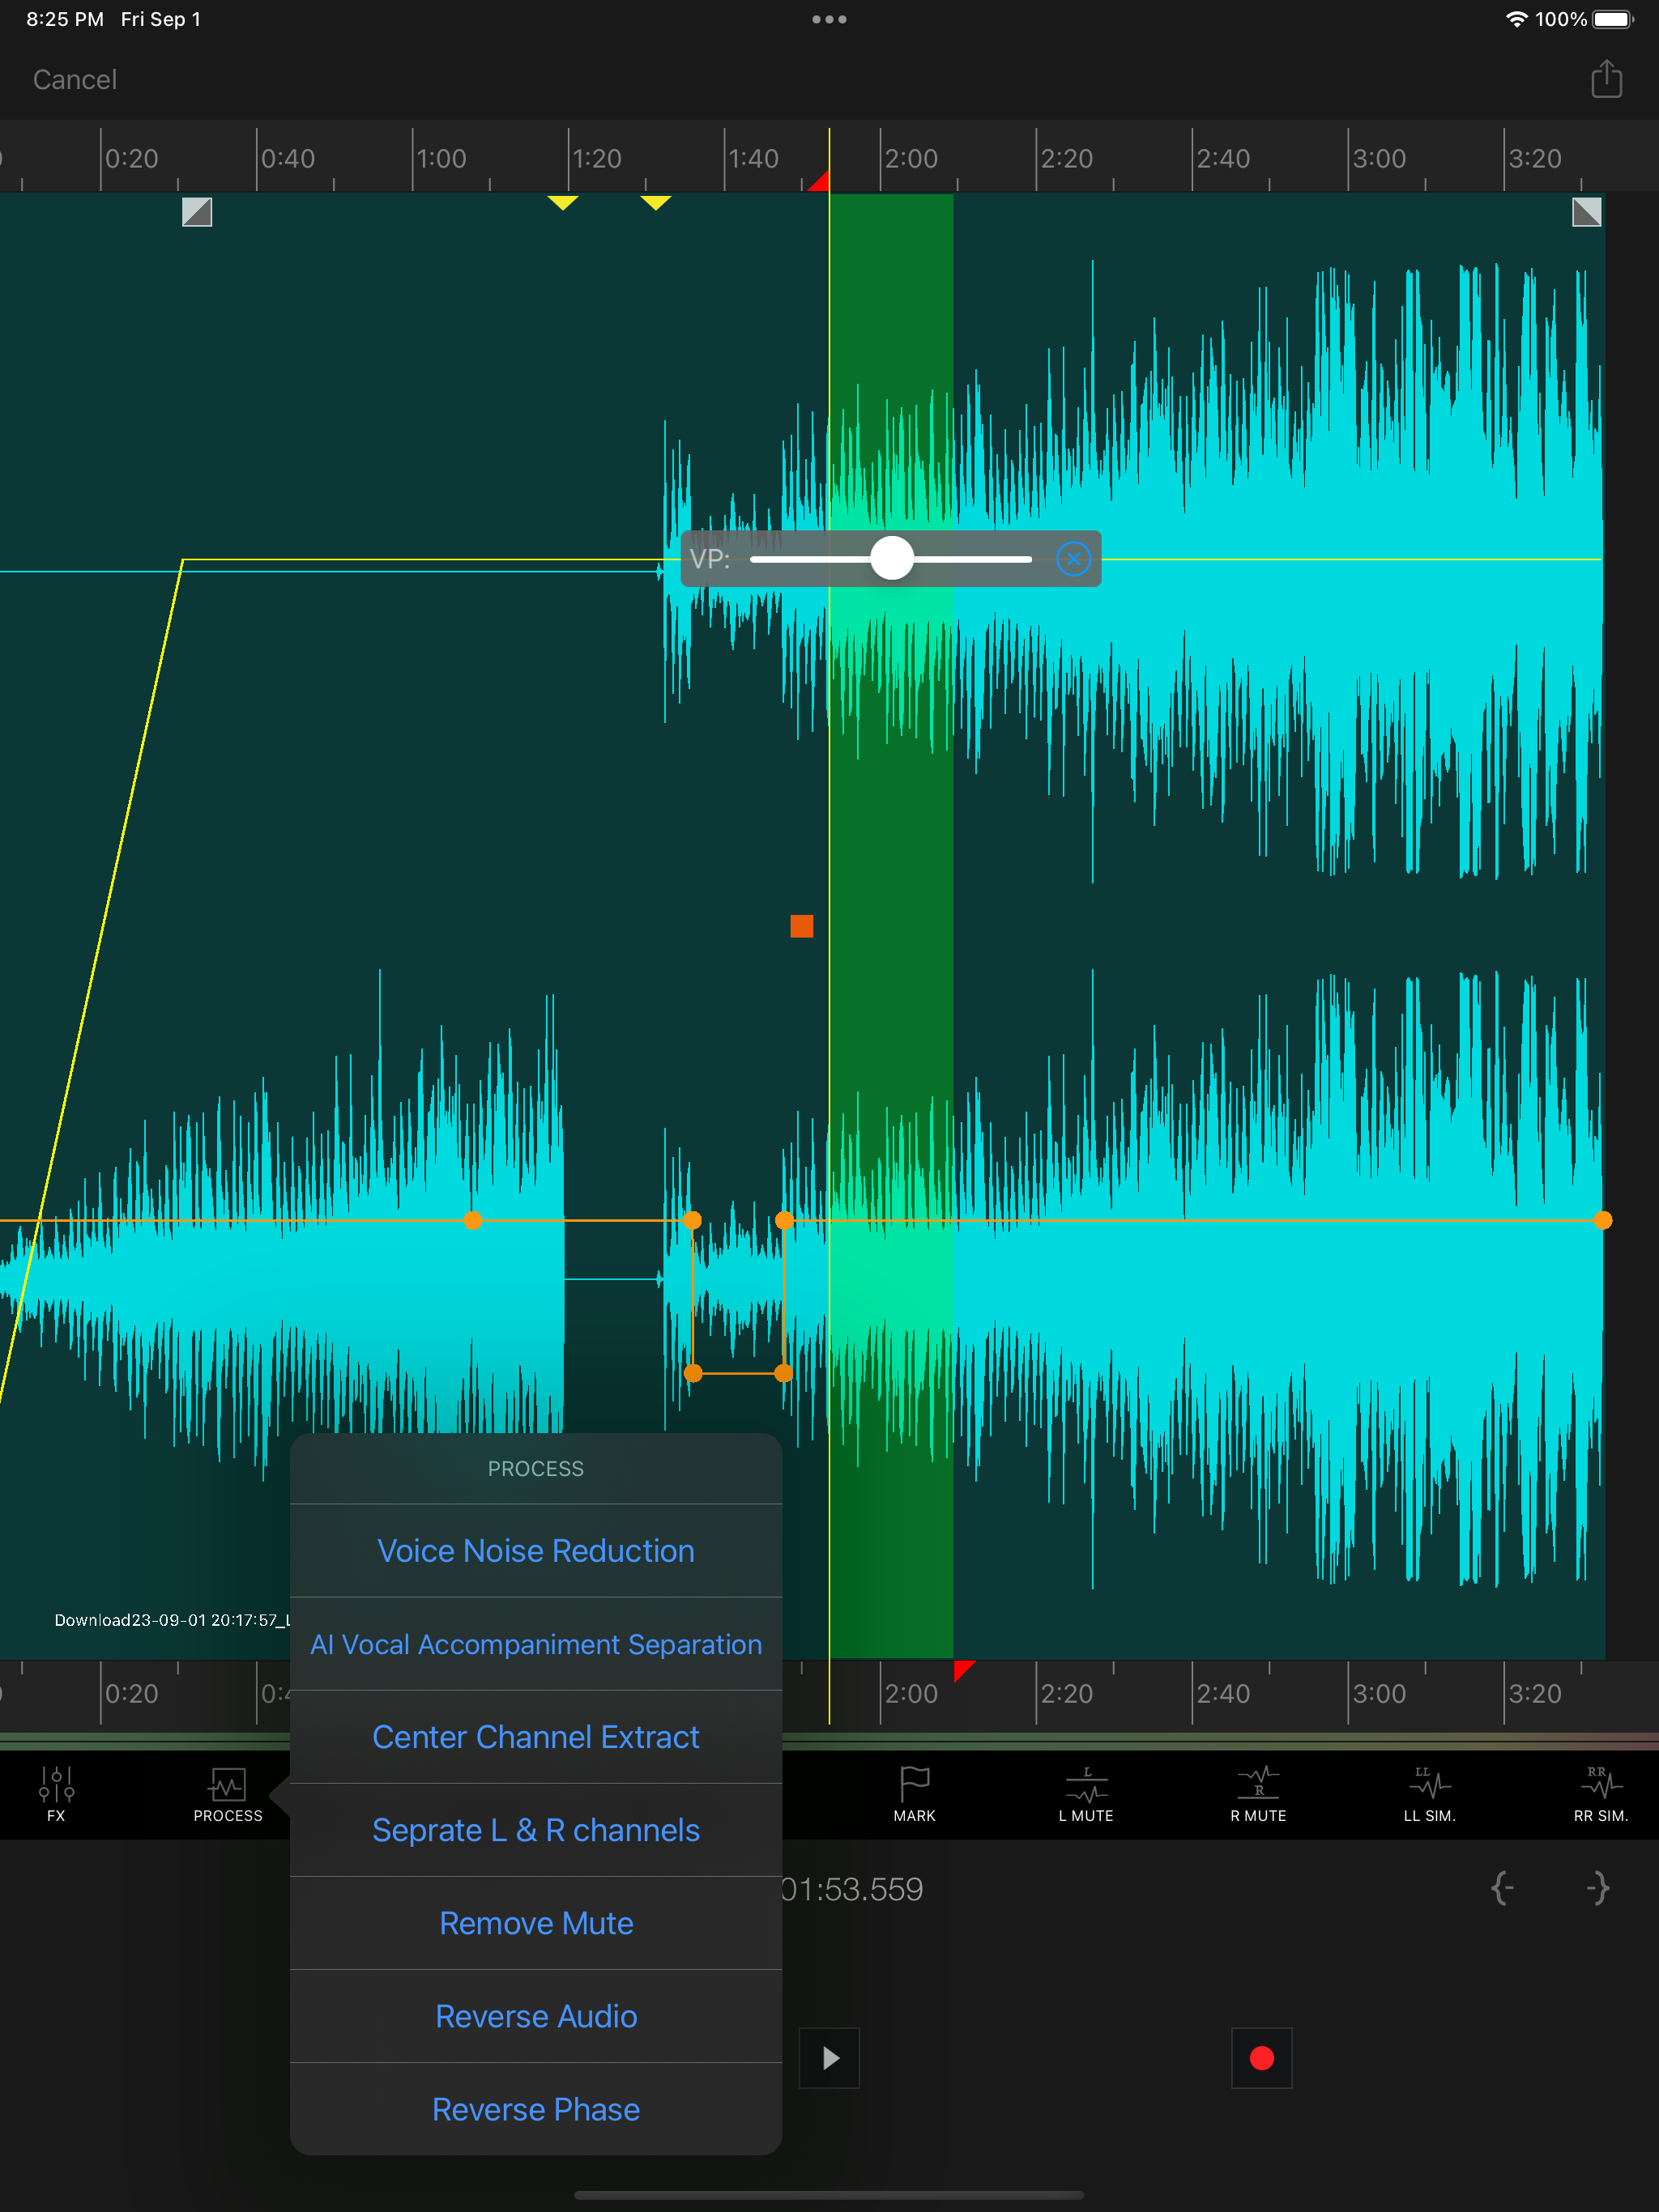This screenshot has height=2212, width=1659.
Task: Tap the three-dots multitasking menu
Action: [829, 19]
